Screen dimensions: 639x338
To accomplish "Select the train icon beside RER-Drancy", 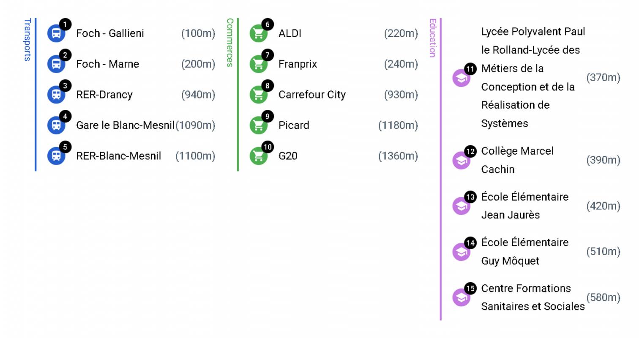I will pyautogui.click(x=56, y=95).
